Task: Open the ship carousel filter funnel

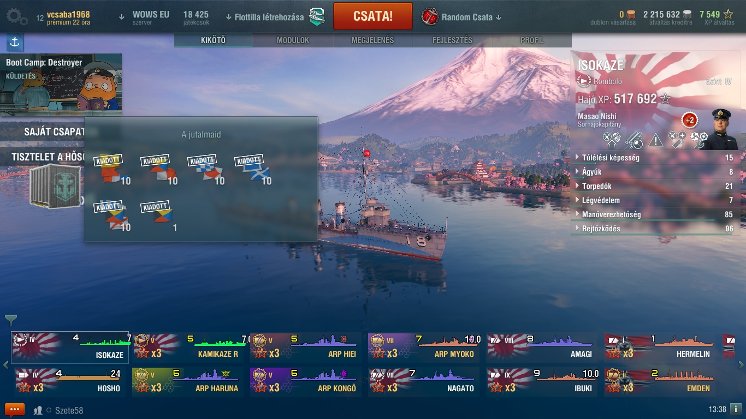Action: tap(10, 320)
